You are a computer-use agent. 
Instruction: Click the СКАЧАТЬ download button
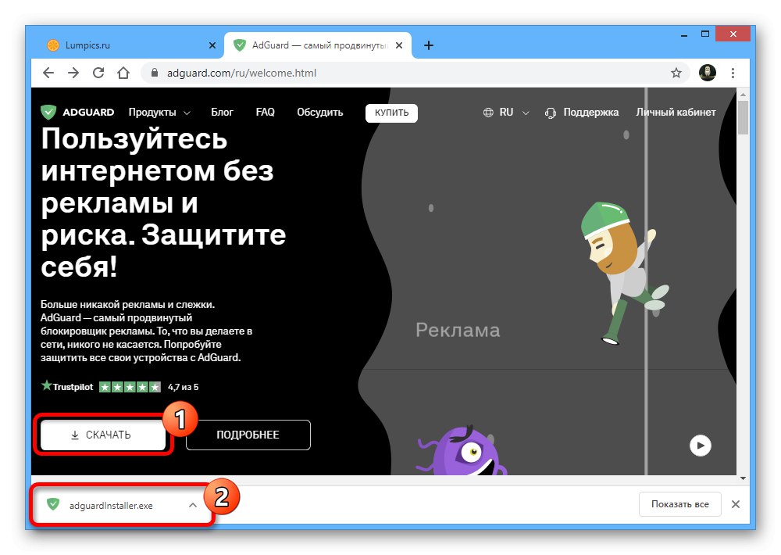pyautogui.click(x=102, y=435)
